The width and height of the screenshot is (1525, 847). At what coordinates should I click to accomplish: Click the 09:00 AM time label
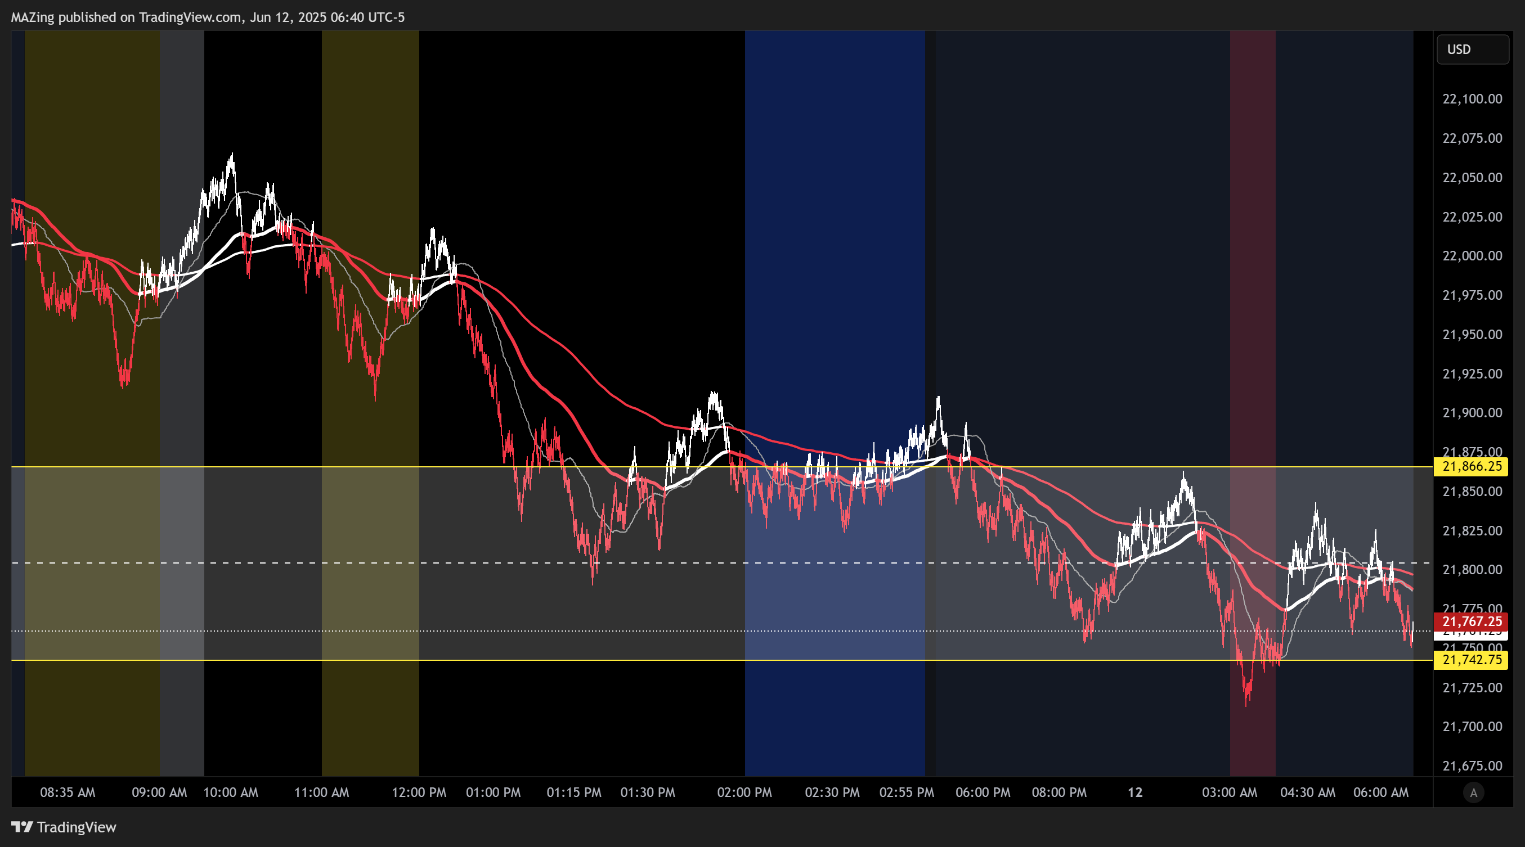click(x=159, y=792)
